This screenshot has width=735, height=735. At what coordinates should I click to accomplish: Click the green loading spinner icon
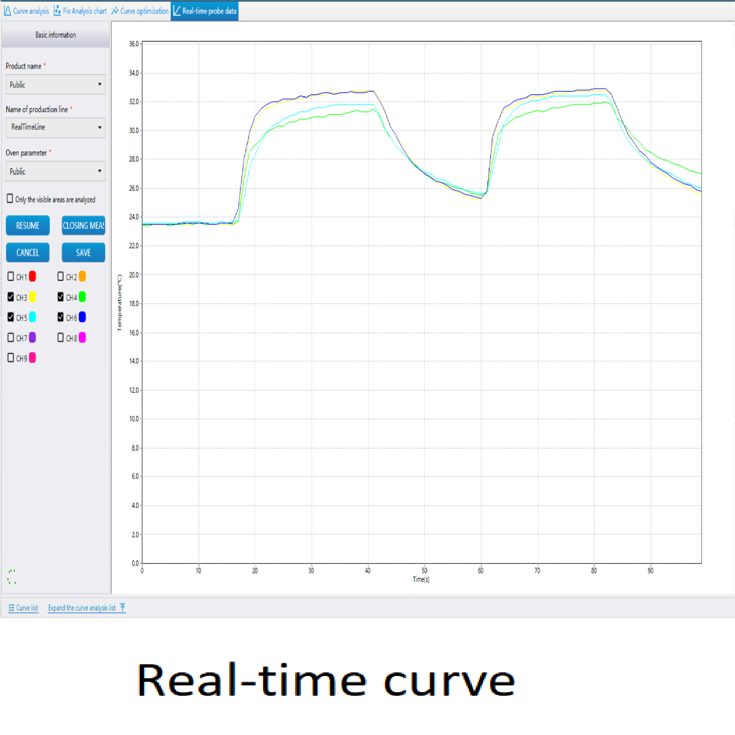point(12,576)
